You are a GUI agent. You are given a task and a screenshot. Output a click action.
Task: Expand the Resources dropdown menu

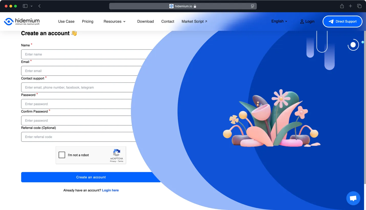(x=114, y=22)
